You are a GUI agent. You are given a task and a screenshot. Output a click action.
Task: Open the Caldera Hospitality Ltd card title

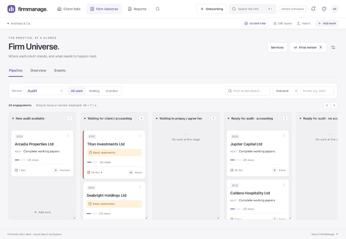click(250, 193)
